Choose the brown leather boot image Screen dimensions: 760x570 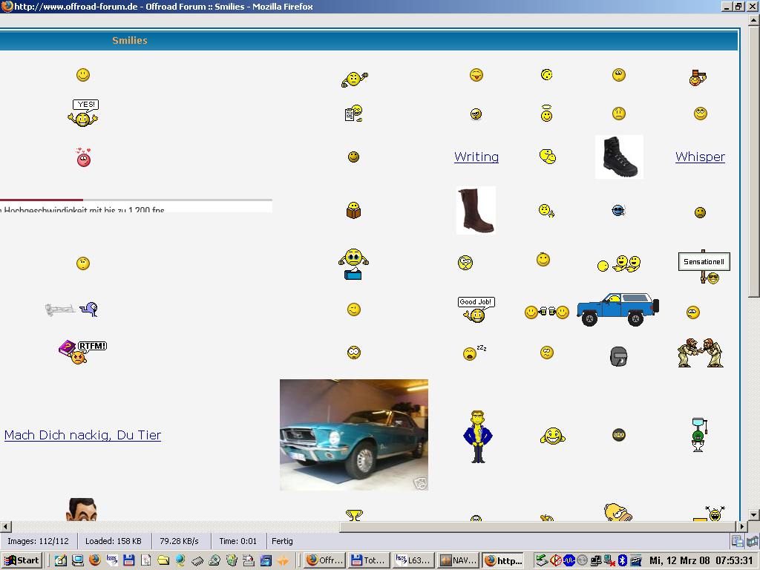tap(476, 211)
